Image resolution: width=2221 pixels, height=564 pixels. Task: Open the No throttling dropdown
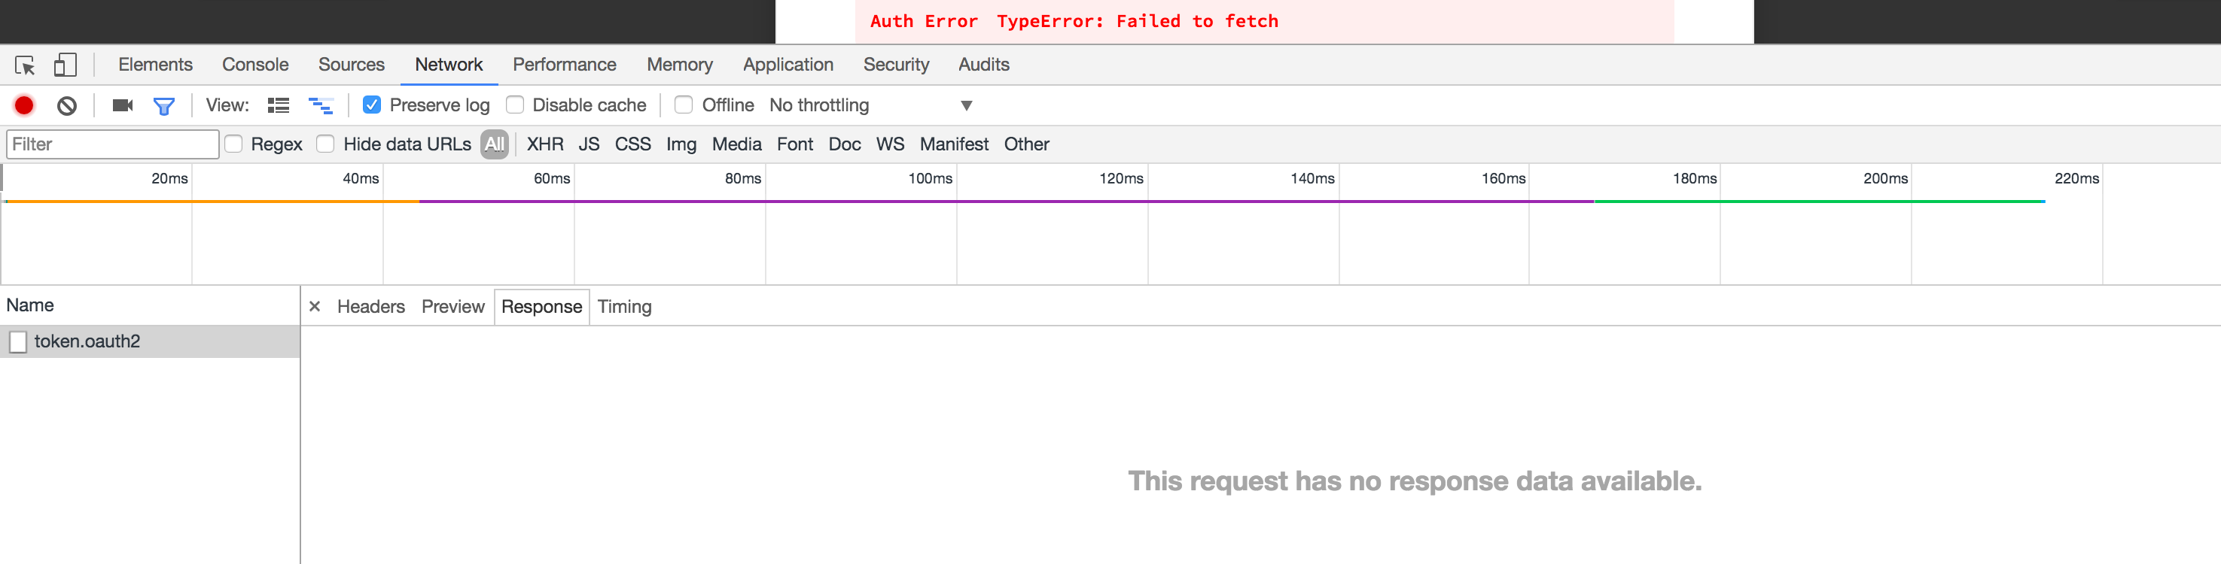coord(871,105)
